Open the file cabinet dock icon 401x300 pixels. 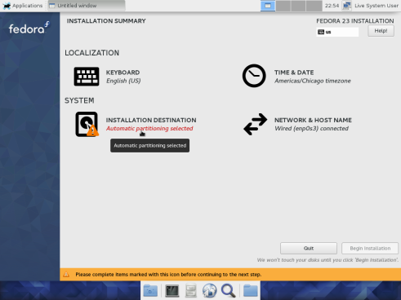pyautogui.click(x=191, y=290)
